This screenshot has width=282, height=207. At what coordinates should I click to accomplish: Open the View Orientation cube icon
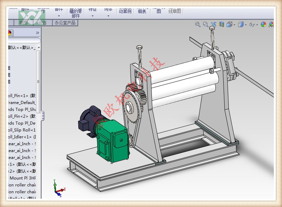click(229, 24)
